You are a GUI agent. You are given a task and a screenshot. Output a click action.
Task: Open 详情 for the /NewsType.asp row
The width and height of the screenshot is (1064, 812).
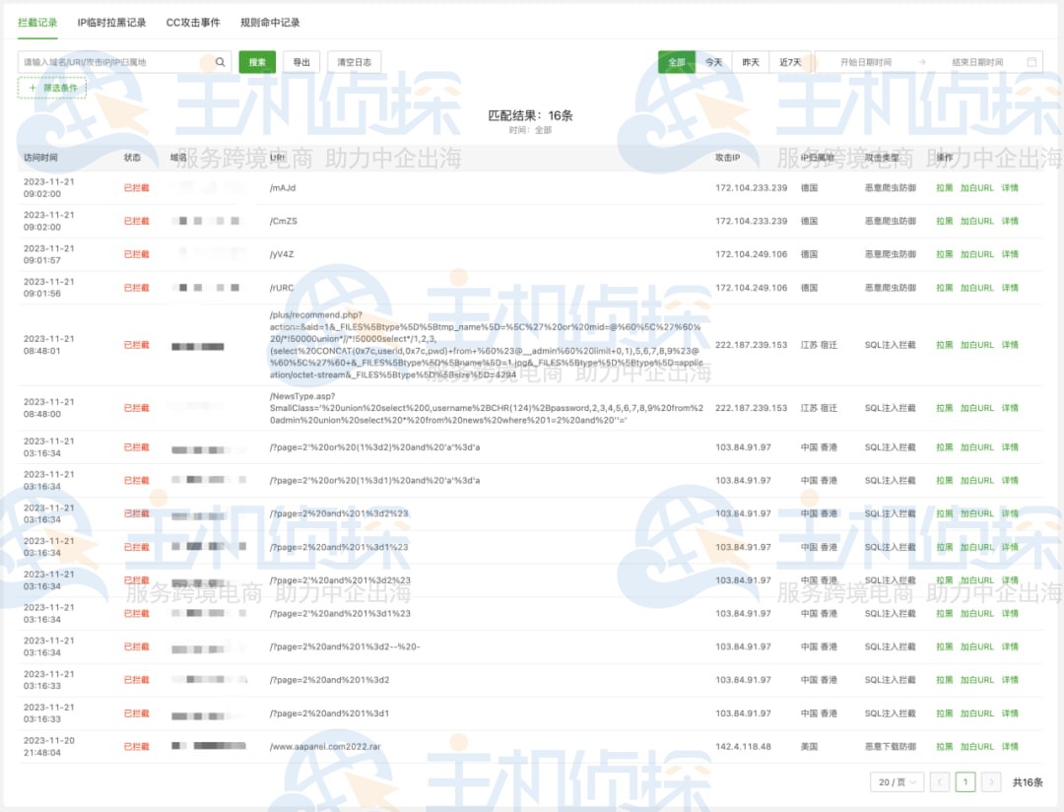pos(1010,408)
